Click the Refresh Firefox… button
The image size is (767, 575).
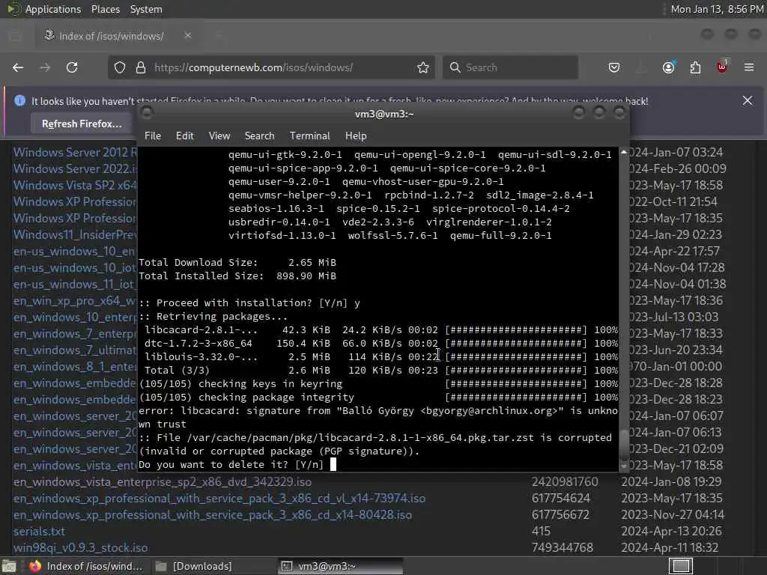(82, 124)
